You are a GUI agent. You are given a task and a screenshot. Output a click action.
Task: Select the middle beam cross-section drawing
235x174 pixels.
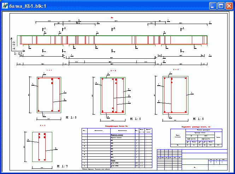(x=113, y=95)
